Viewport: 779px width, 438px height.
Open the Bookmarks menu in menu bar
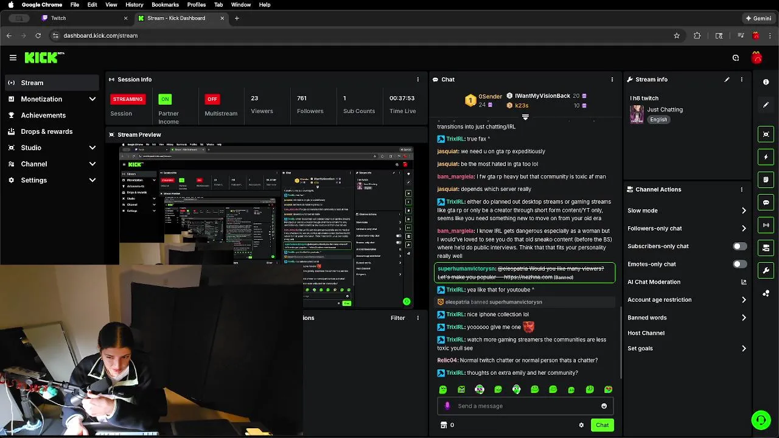(165, 5)
